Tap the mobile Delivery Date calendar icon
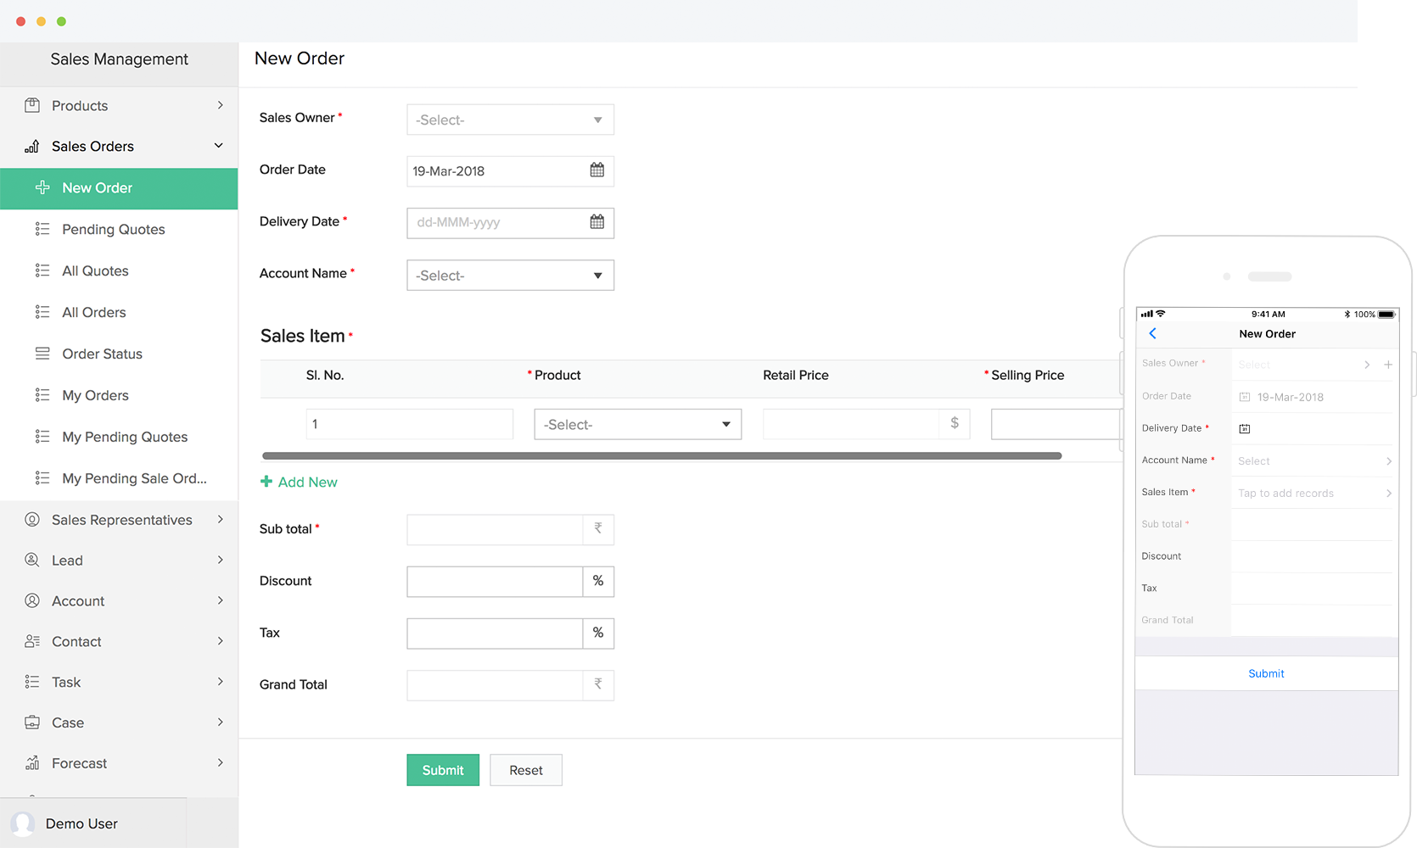Screen dimensions: 1417x848 pos(1245,429)
